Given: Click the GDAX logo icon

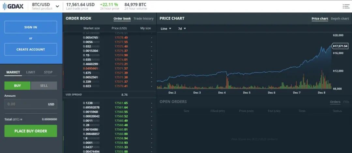Looking at the screenshot, I should 6,6.
